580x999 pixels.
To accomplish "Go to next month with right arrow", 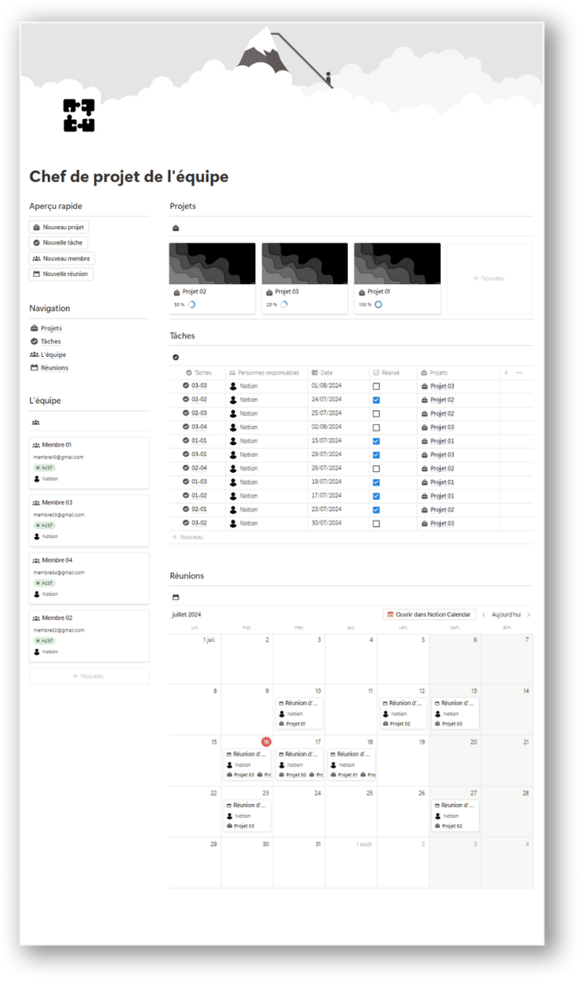I will click(x=529, y=614).
